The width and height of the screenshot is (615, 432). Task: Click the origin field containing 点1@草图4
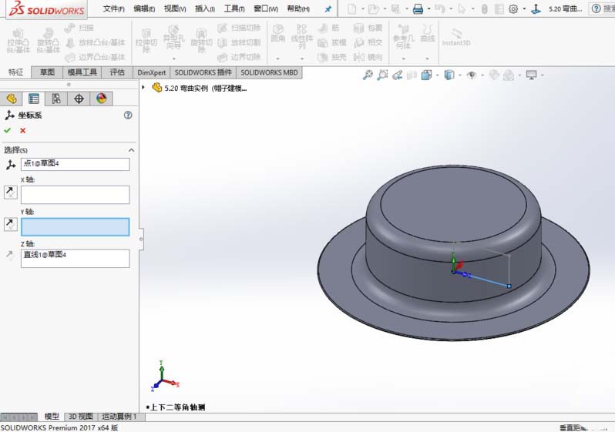[75, 164]
